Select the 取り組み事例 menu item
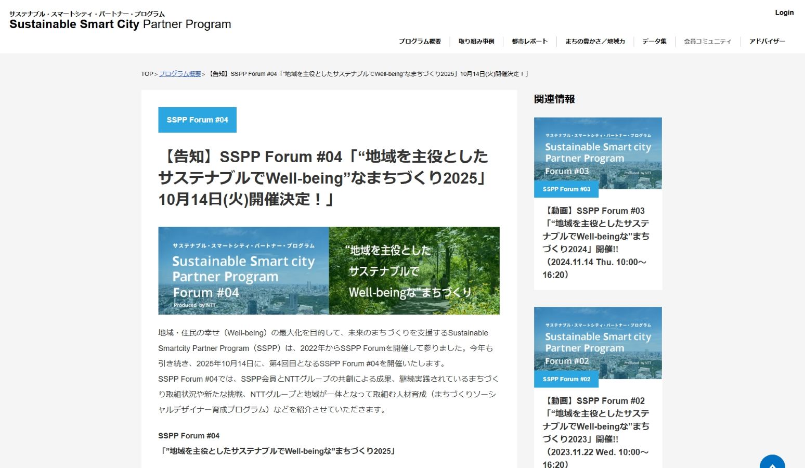This screenshot has width=805, height=468. click(x=476, y=42)
